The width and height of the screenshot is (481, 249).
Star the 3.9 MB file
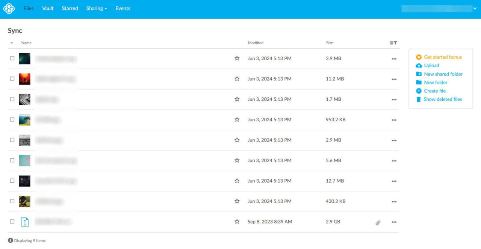pos(237,58)
